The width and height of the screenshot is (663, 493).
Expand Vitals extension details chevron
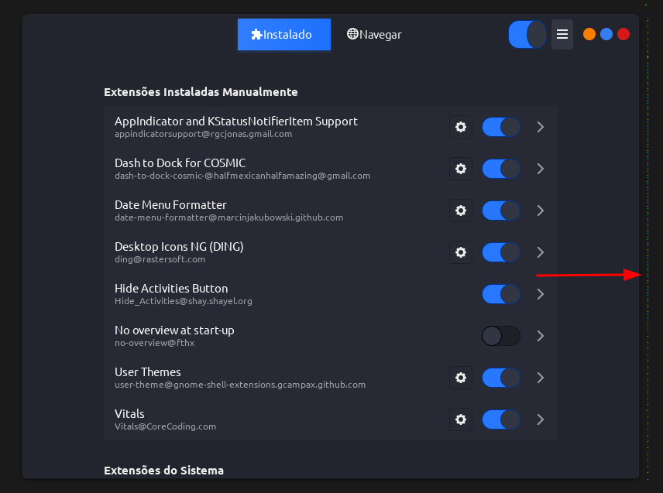[541, 419]
